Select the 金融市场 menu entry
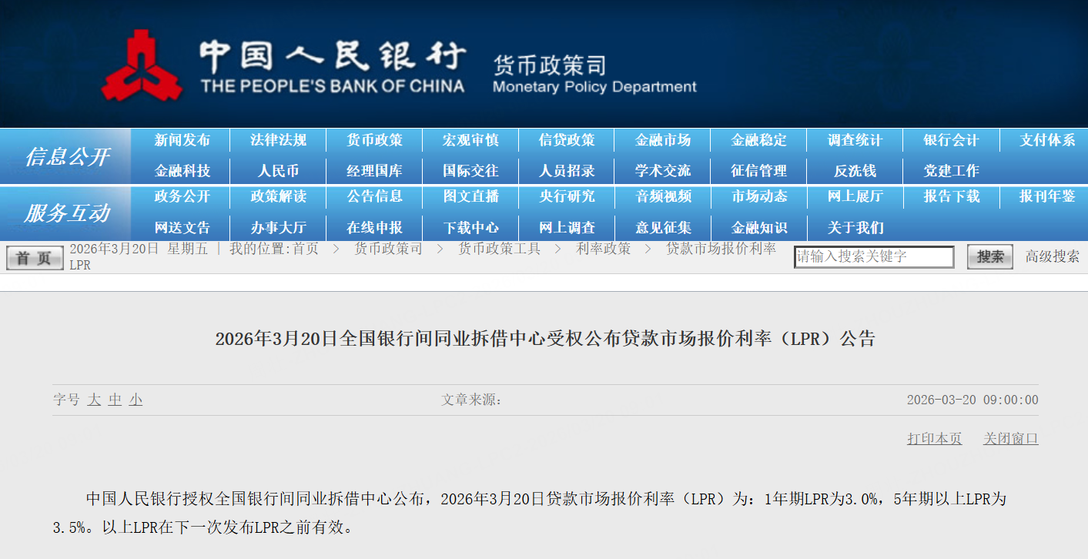The image size is (1088, 559). pos(663,140)
